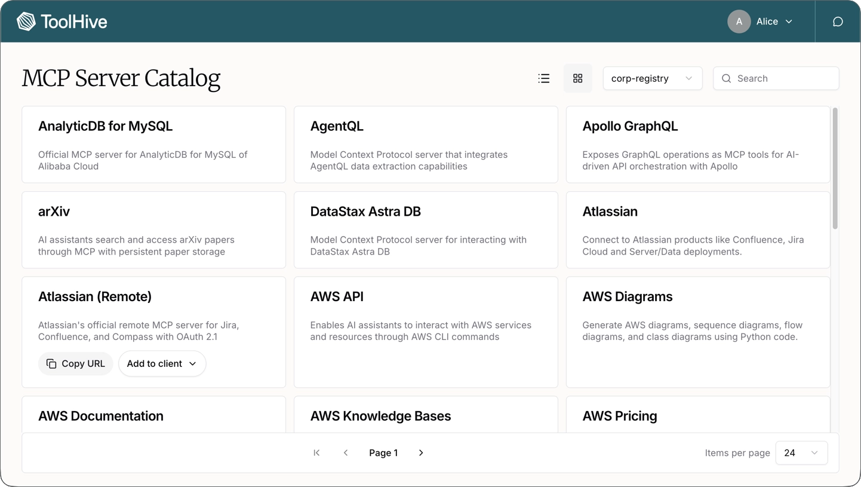Open the Alice user menu
Viewport: 861px width, 487px height.
760,22
